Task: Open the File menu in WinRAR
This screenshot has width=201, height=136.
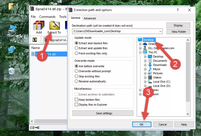Action: [33, 17]
